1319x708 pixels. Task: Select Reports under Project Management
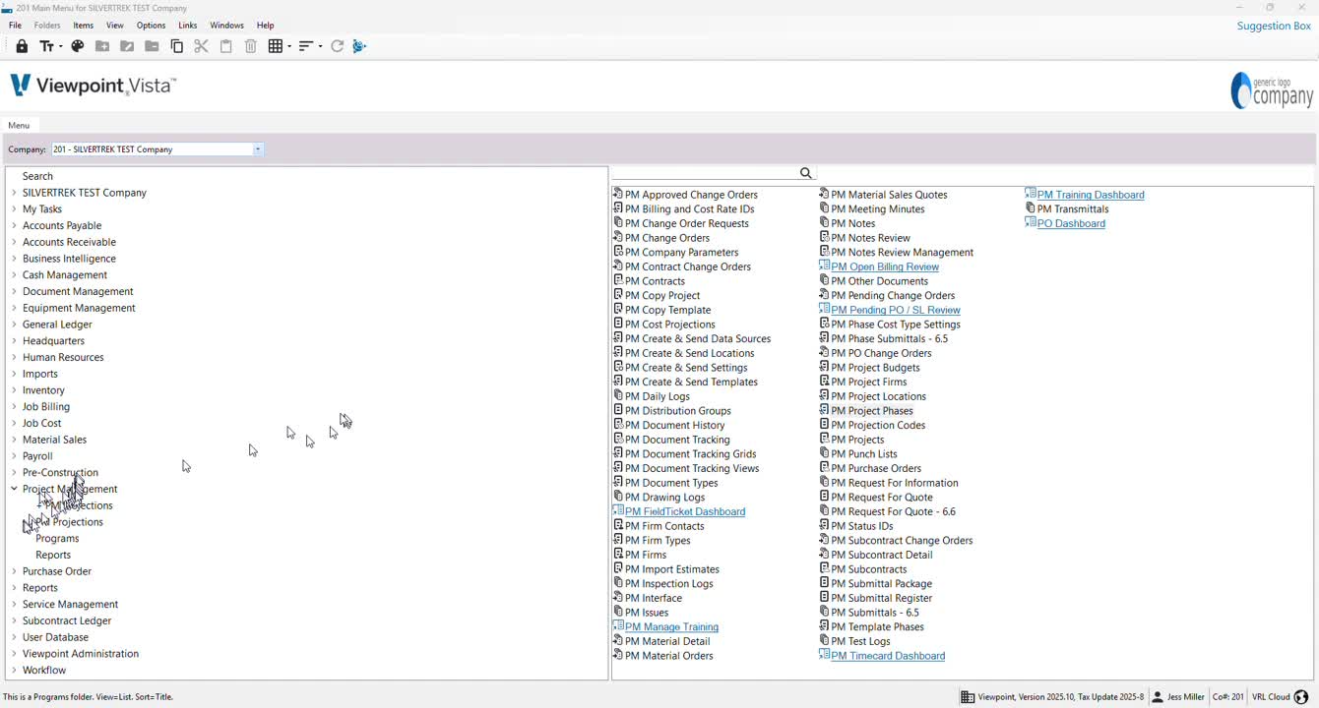(x=53, y=555)
